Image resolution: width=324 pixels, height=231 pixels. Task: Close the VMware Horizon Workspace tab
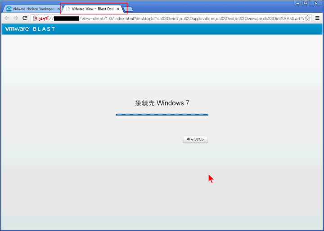pyautogui.click(x=58, y=9)
